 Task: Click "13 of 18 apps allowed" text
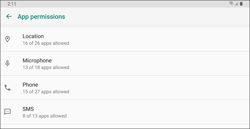[x=46, y=67]
